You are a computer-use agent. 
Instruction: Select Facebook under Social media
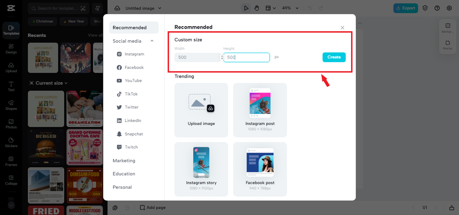tap(130, 67)
